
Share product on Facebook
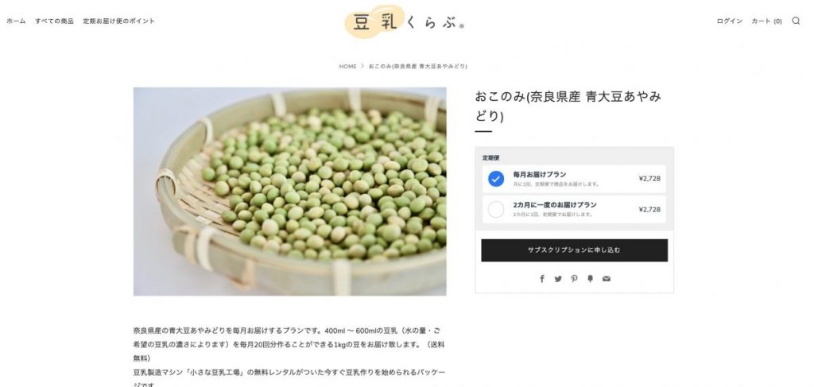coord(542,279)
